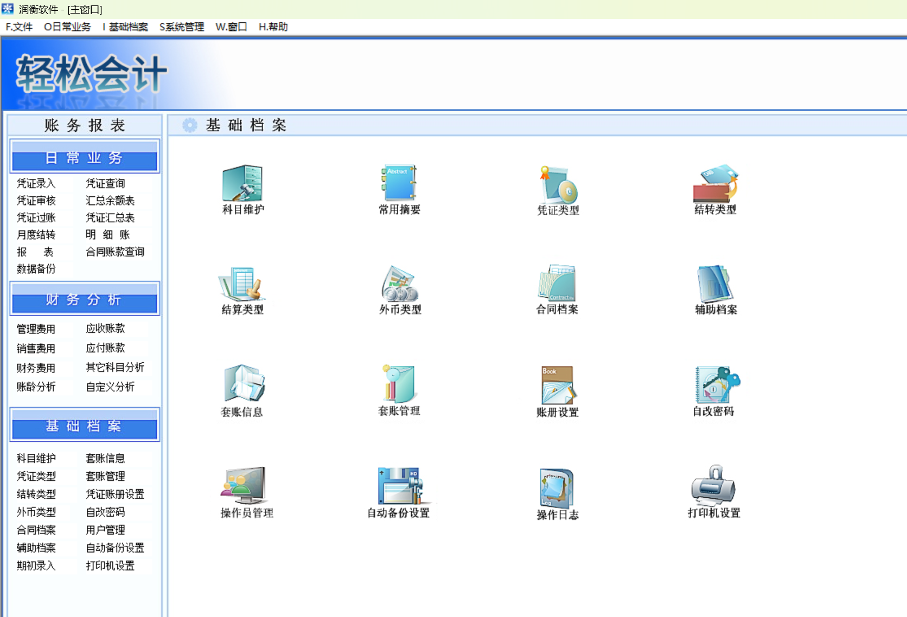
Task: Select the 基础档案 sidebar header button
Action: [x=85, y=425]
